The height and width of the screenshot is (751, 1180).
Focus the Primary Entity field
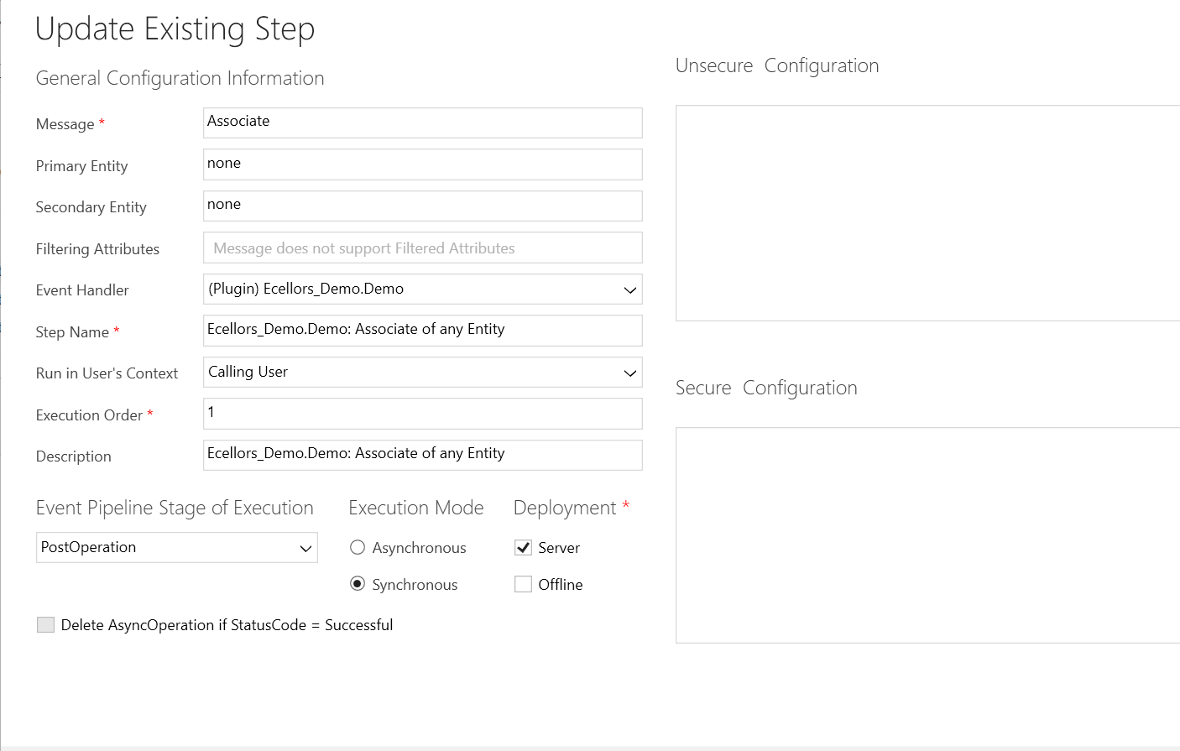pyautogui.click(x=422, y=164)
